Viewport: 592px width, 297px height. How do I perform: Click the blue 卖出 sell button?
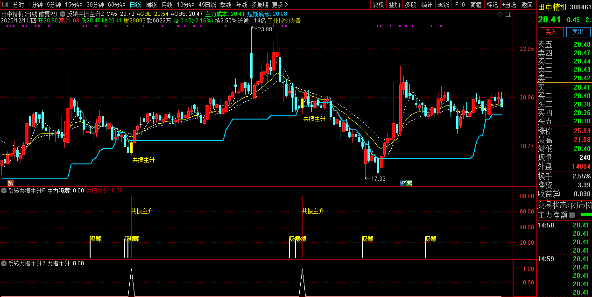point(578,32)
